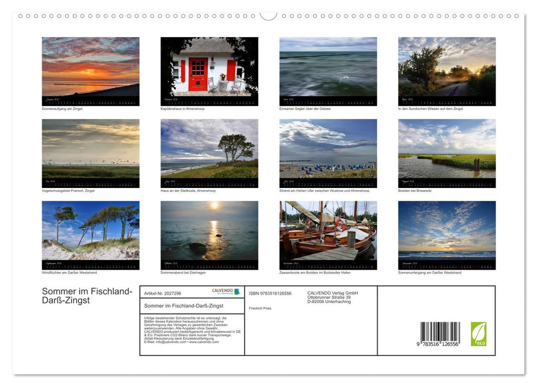This screenshot has width=537, height=387.
Task: Click the author name Friedrich Pries
Action: 260,307
